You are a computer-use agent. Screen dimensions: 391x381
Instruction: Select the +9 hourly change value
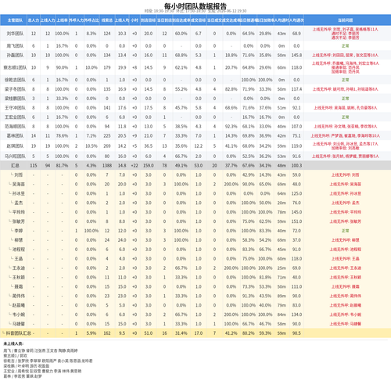coord(135,136)
